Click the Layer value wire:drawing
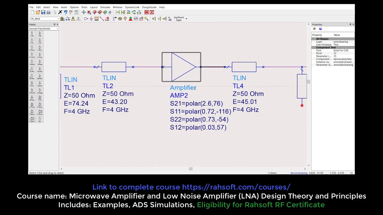The width and height of the screenshot is (383, 215). tap(341, 42)
